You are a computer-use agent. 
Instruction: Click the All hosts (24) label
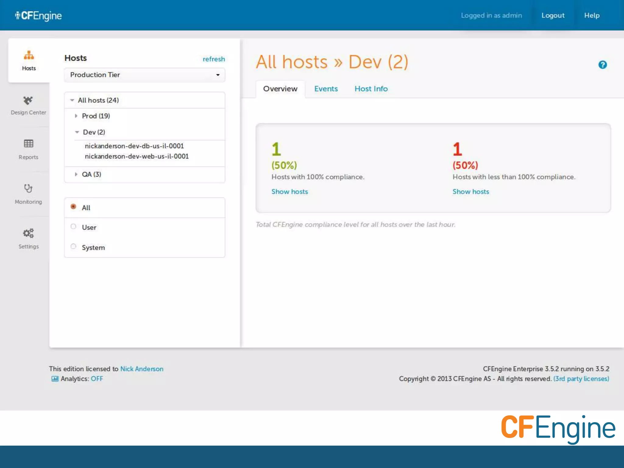98,100
